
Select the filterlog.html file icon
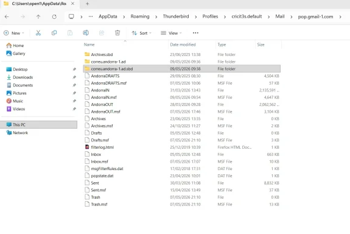tap(87, 147)
